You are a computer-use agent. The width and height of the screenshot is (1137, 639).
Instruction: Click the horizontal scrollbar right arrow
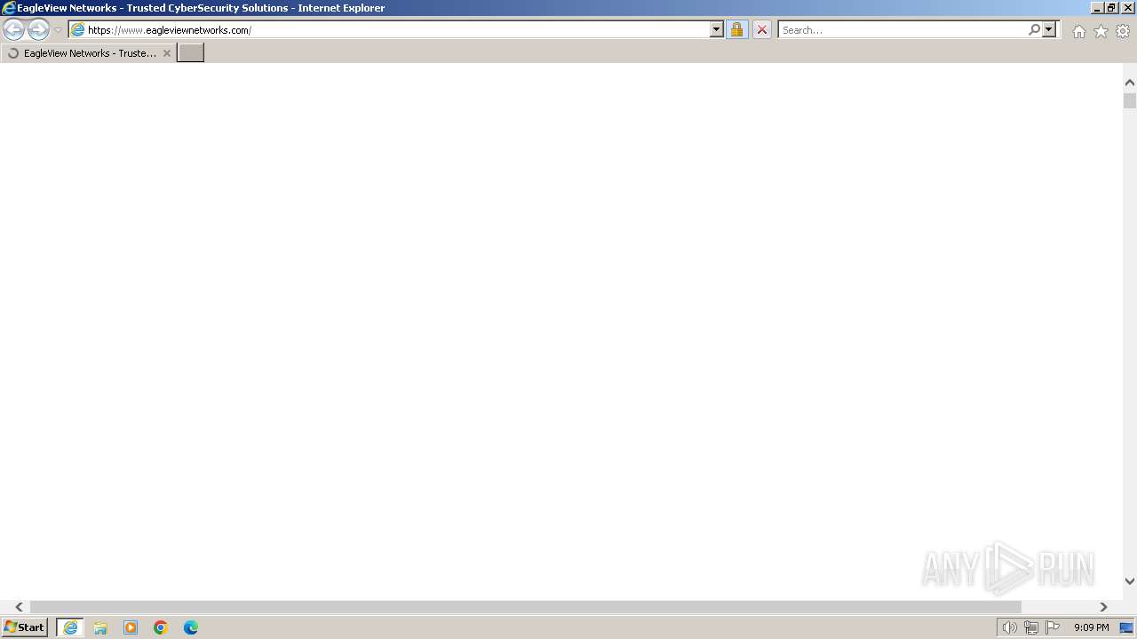1103,607
